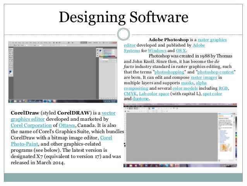Select the bold 'CorelDraw' text at paragraph start
Screen dimensions: 247x186
click(x=25, y=113)
